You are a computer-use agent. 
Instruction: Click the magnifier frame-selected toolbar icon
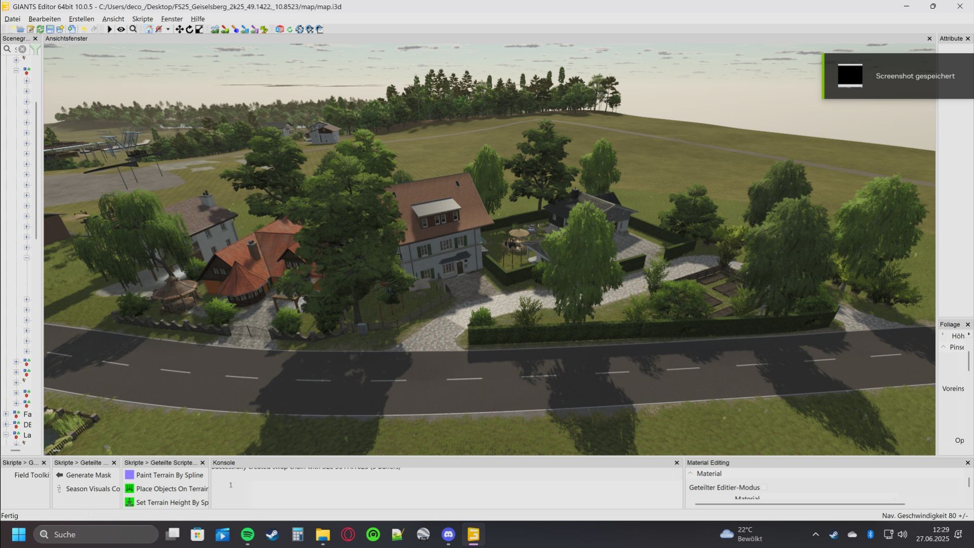click(133, 29)
